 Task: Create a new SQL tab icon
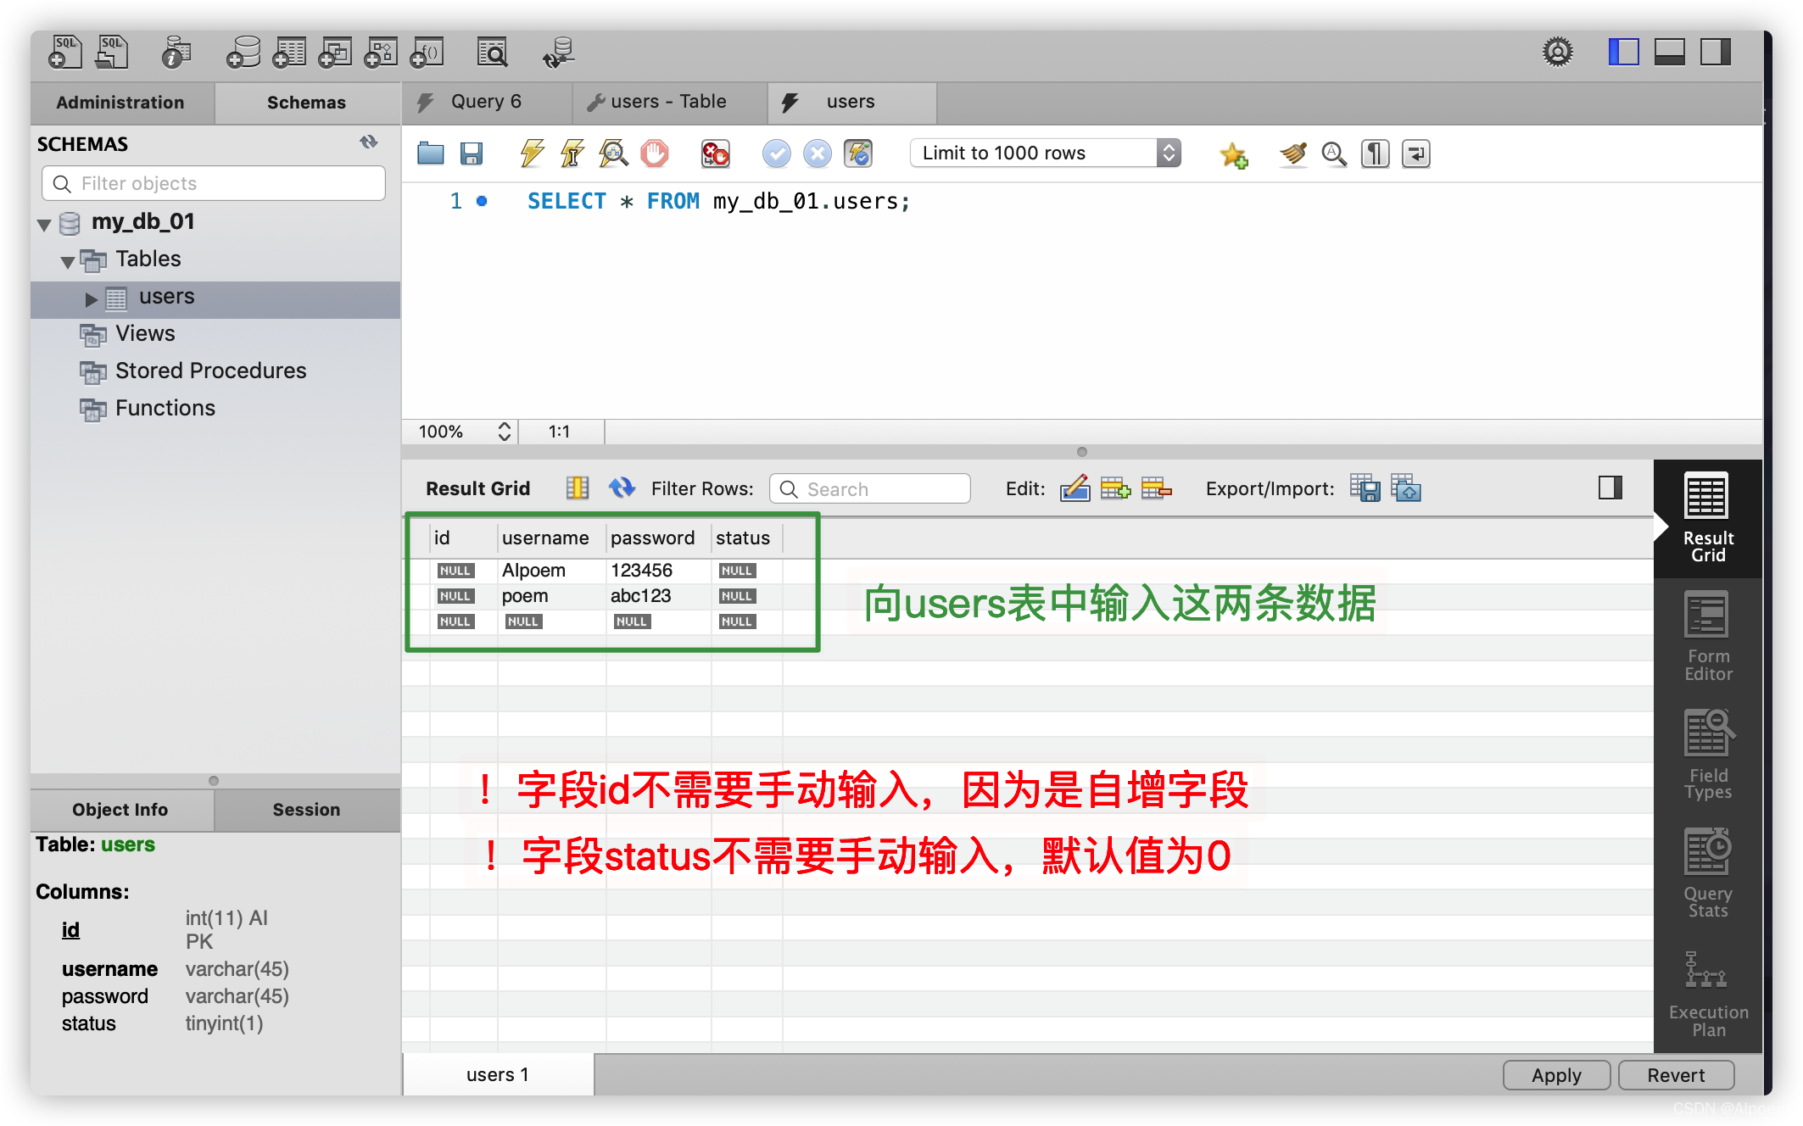pos(65,52)
